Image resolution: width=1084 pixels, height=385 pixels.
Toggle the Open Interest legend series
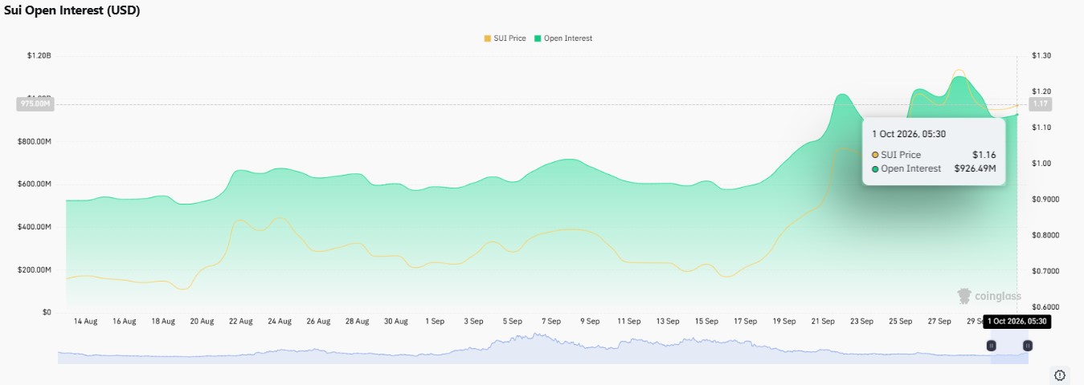563,38
